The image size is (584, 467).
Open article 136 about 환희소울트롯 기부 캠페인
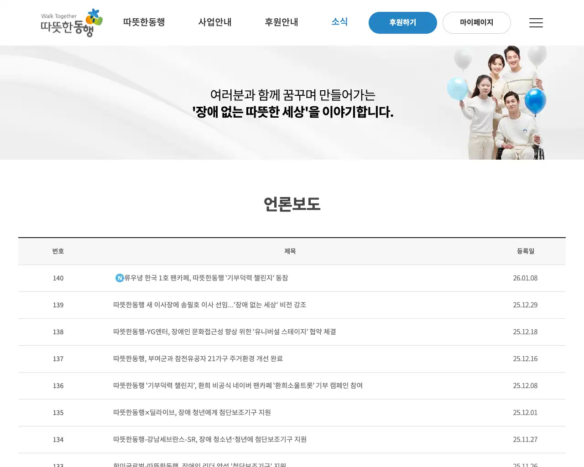[238, 385]
